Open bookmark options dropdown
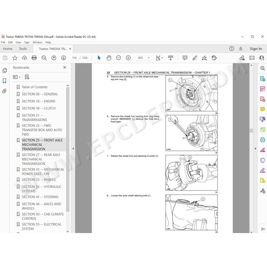The height and width of the screenshot is (267, 267). pos(17,77)
